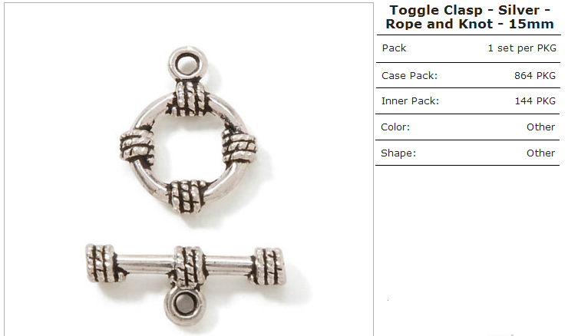This screenshot has height=336, width=568.
Task: Select the Inner Pack label
Action: coord(410,101)
